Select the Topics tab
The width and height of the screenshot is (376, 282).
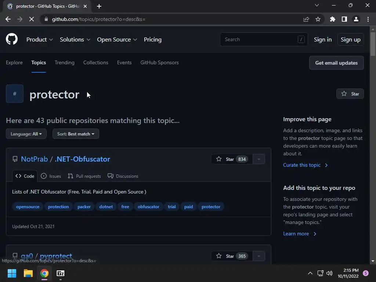pyautogui.click(x=39, y=62)
